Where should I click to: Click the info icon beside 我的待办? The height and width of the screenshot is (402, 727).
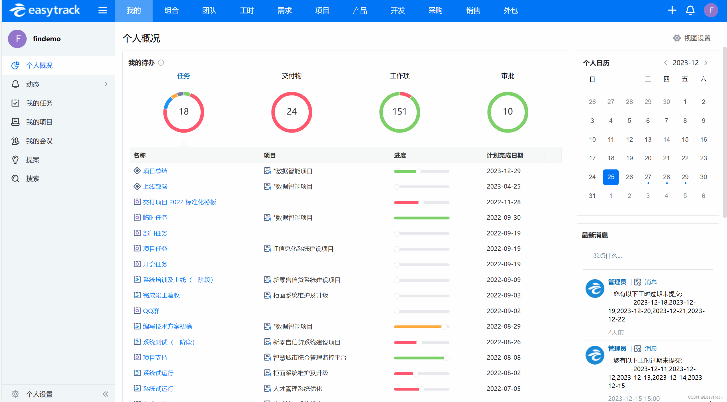coord(161,63)
